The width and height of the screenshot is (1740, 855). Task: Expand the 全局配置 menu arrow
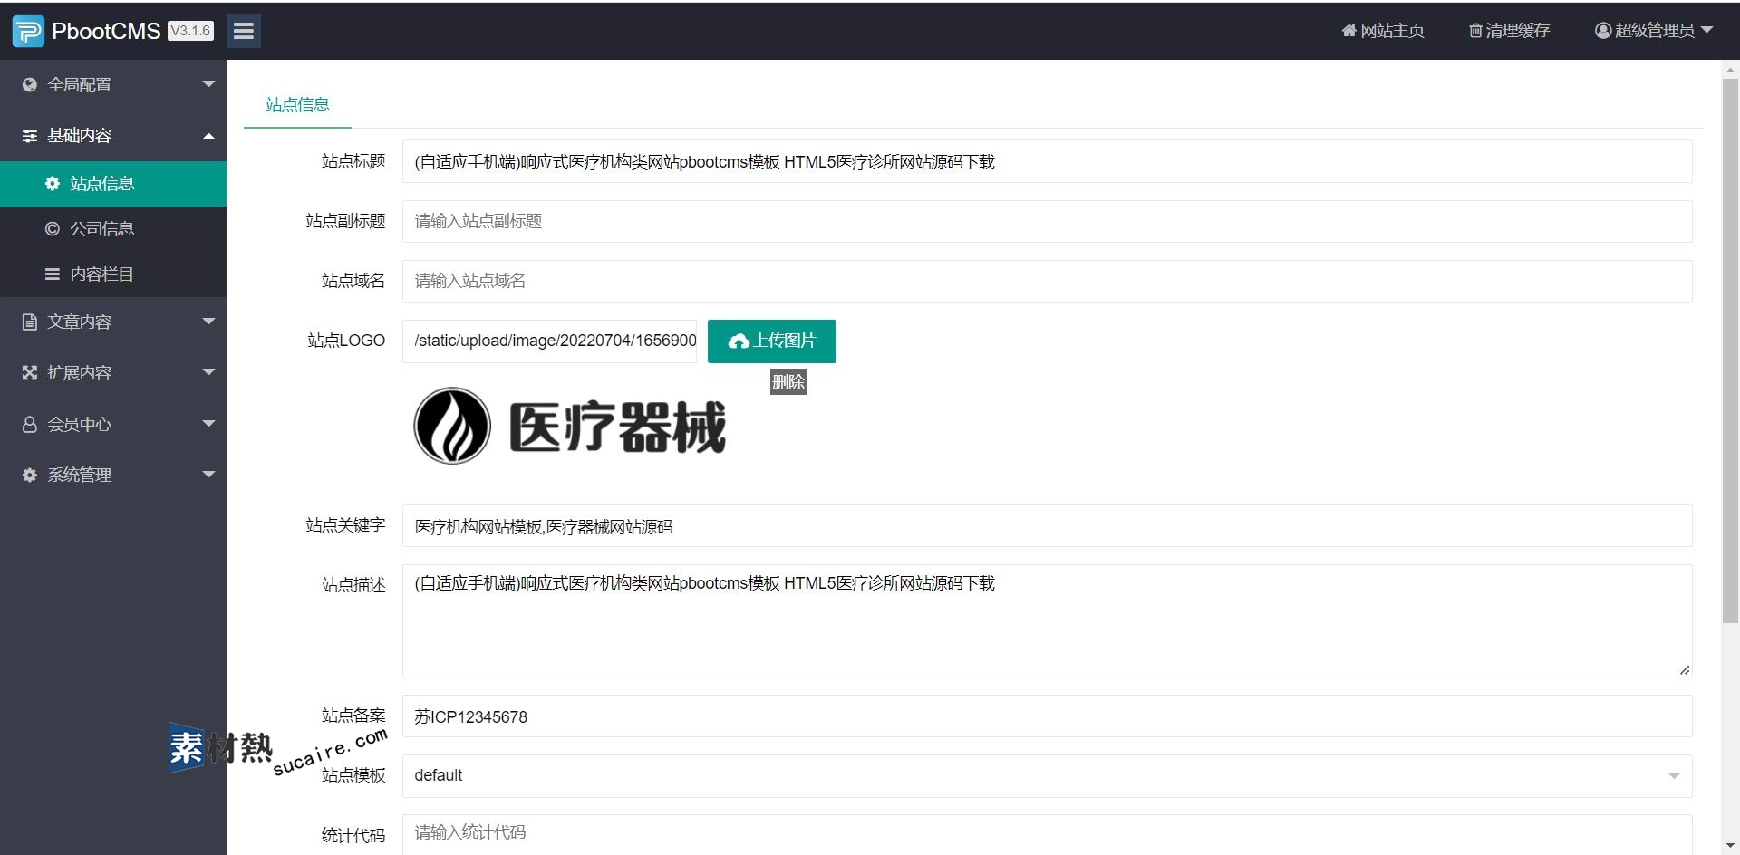pyautogui.click(x=208, y=84)
